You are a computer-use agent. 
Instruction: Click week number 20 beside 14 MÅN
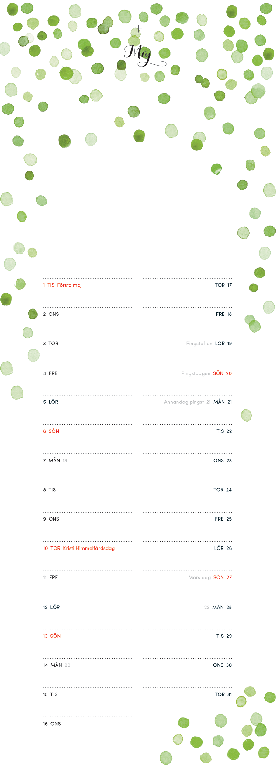coord(68,665)
